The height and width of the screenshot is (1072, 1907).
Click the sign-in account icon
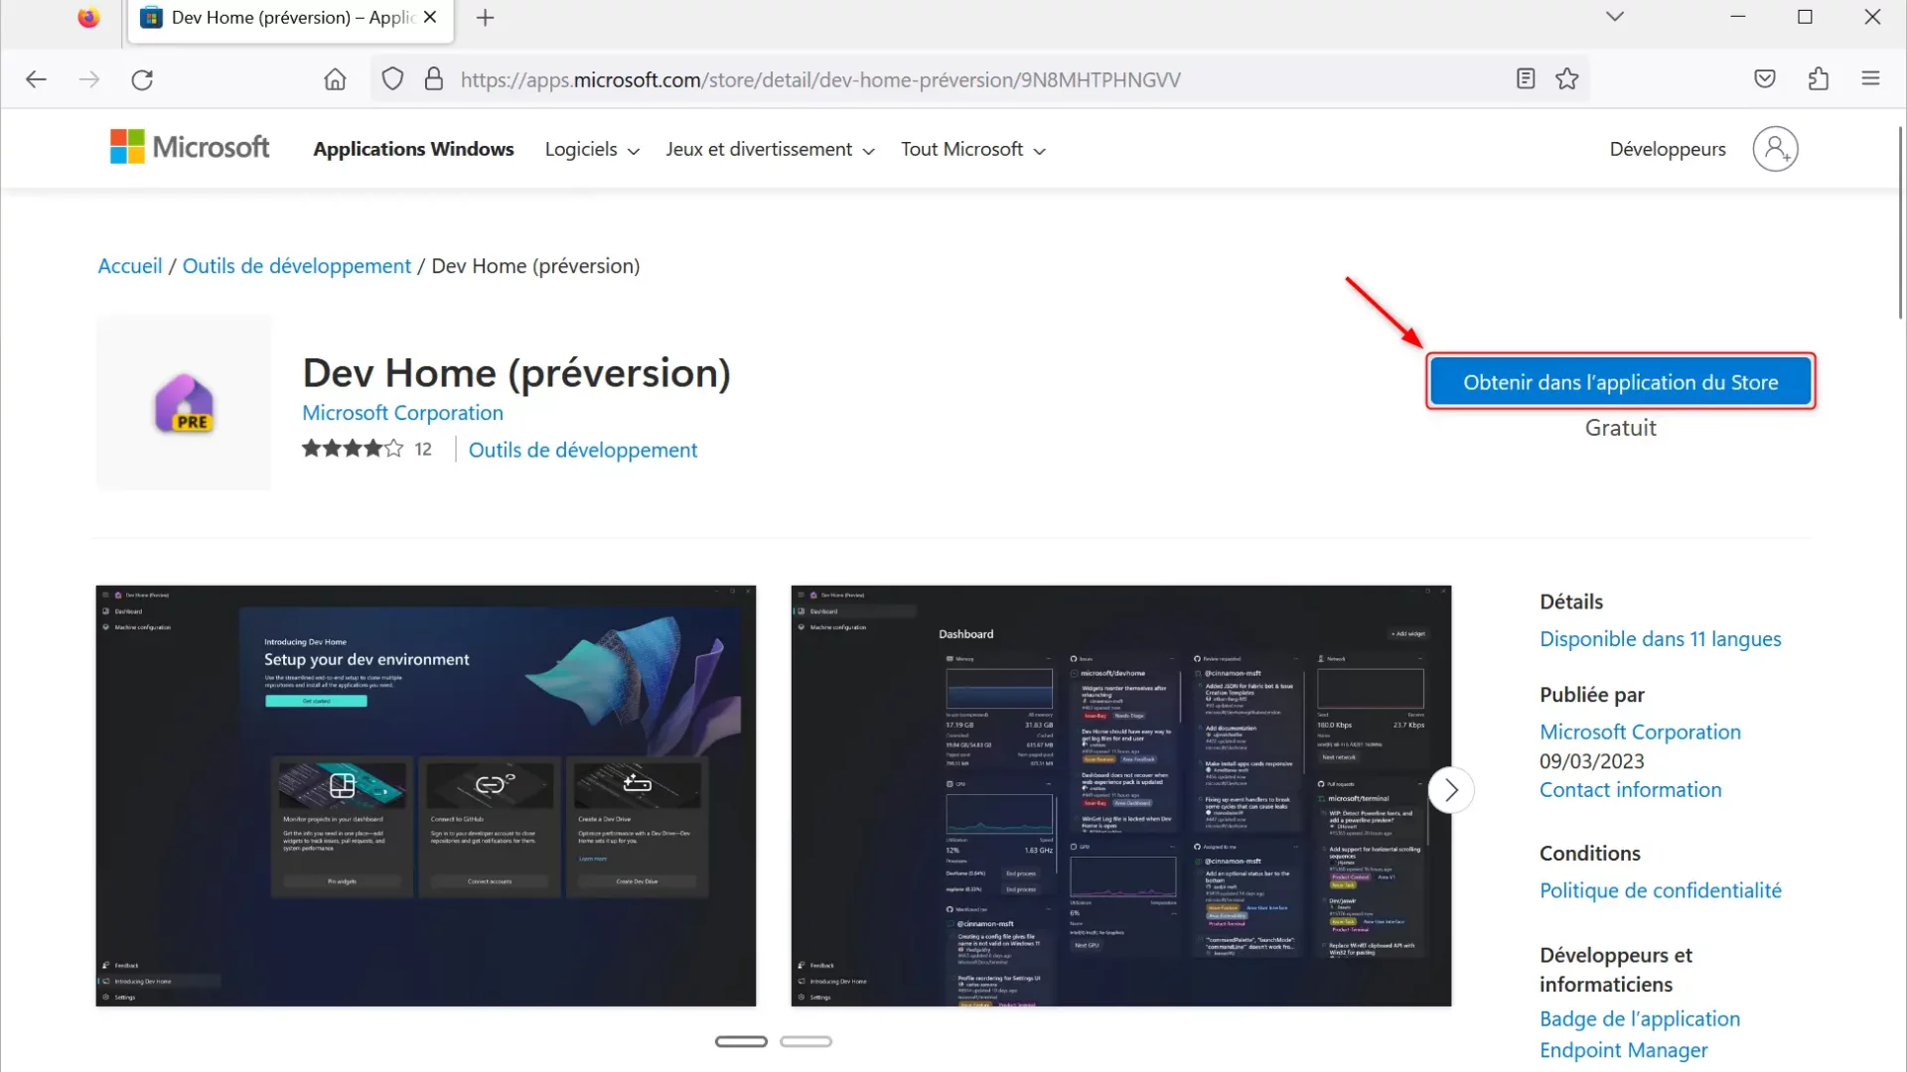coord(1775,149)
